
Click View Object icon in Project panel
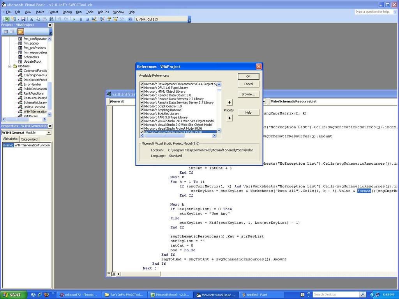(x=12, y=32)
